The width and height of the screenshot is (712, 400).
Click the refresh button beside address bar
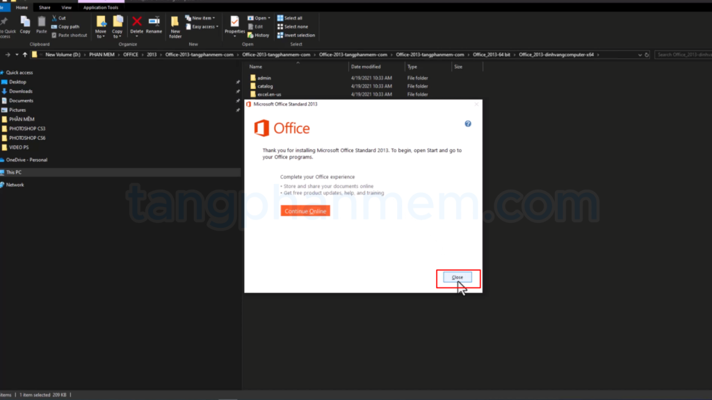647,55
